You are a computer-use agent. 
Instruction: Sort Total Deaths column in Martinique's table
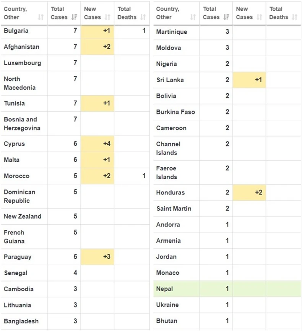click(x=294, y=17)
